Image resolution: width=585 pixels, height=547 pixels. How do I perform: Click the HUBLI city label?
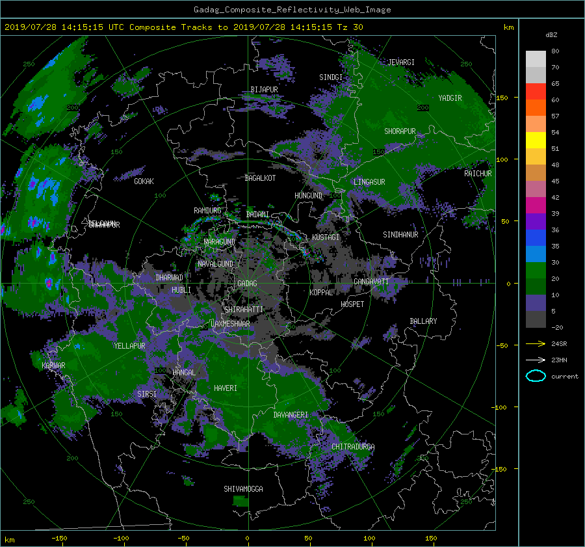[181, 290]
